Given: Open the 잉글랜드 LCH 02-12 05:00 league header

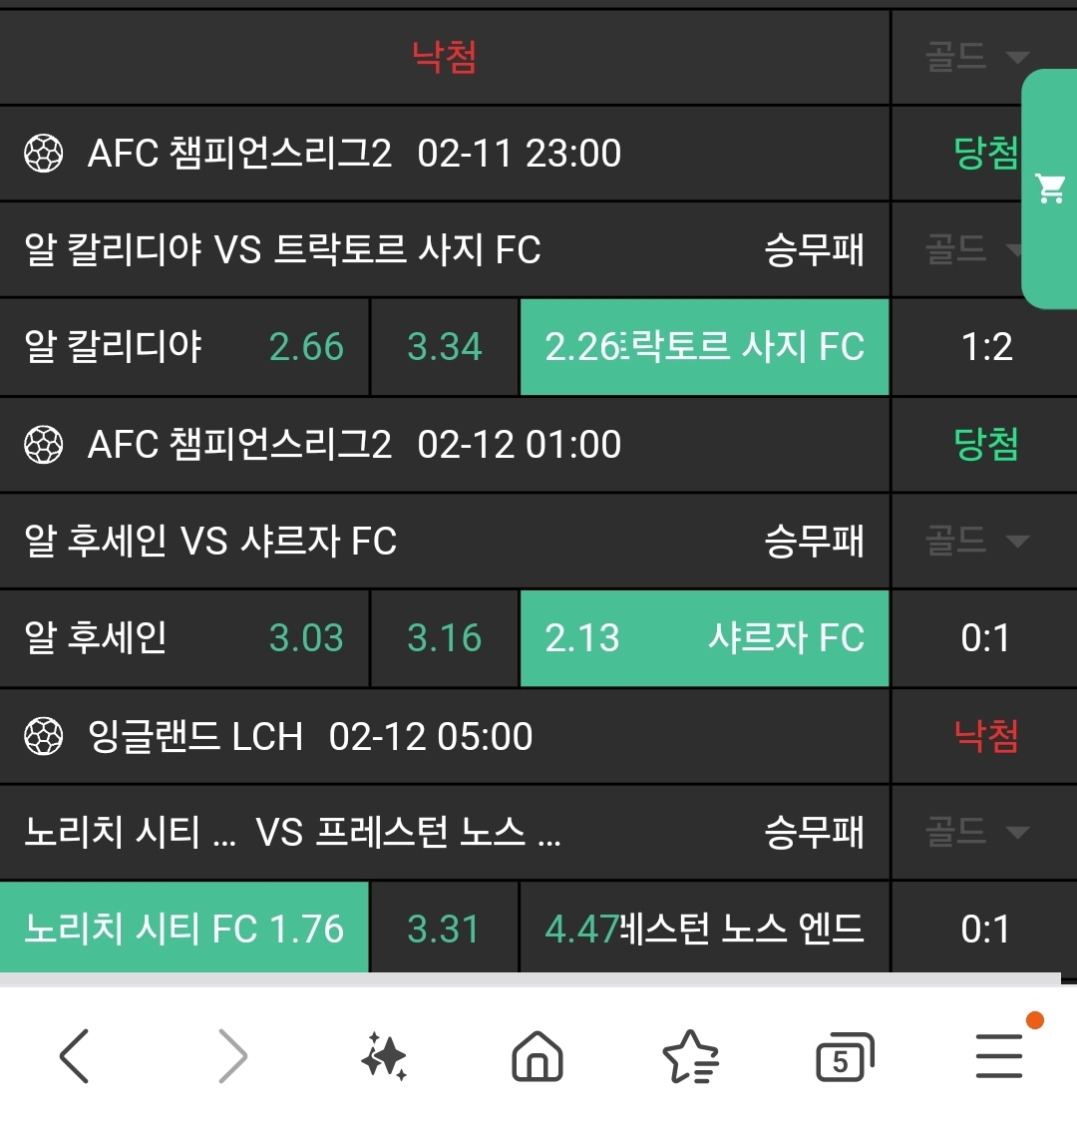Looking at the screenshot, I should [310, 737].
